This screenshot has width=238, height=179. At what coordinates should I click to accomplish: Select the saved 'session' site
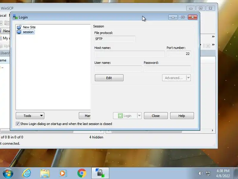point(26,32)
